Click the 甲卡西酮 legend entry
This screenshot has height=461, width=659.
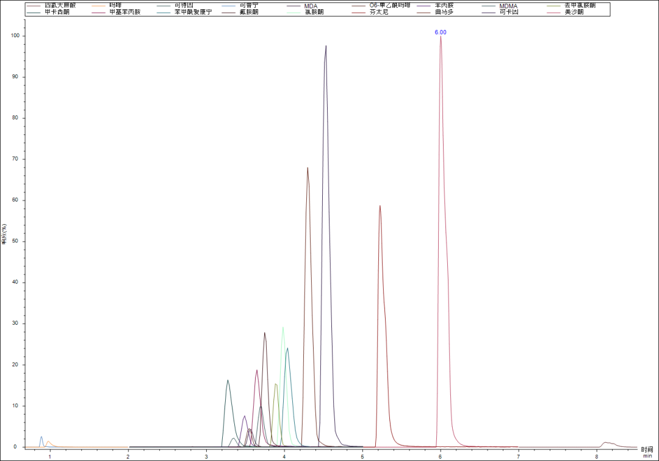tap(48, 12)
